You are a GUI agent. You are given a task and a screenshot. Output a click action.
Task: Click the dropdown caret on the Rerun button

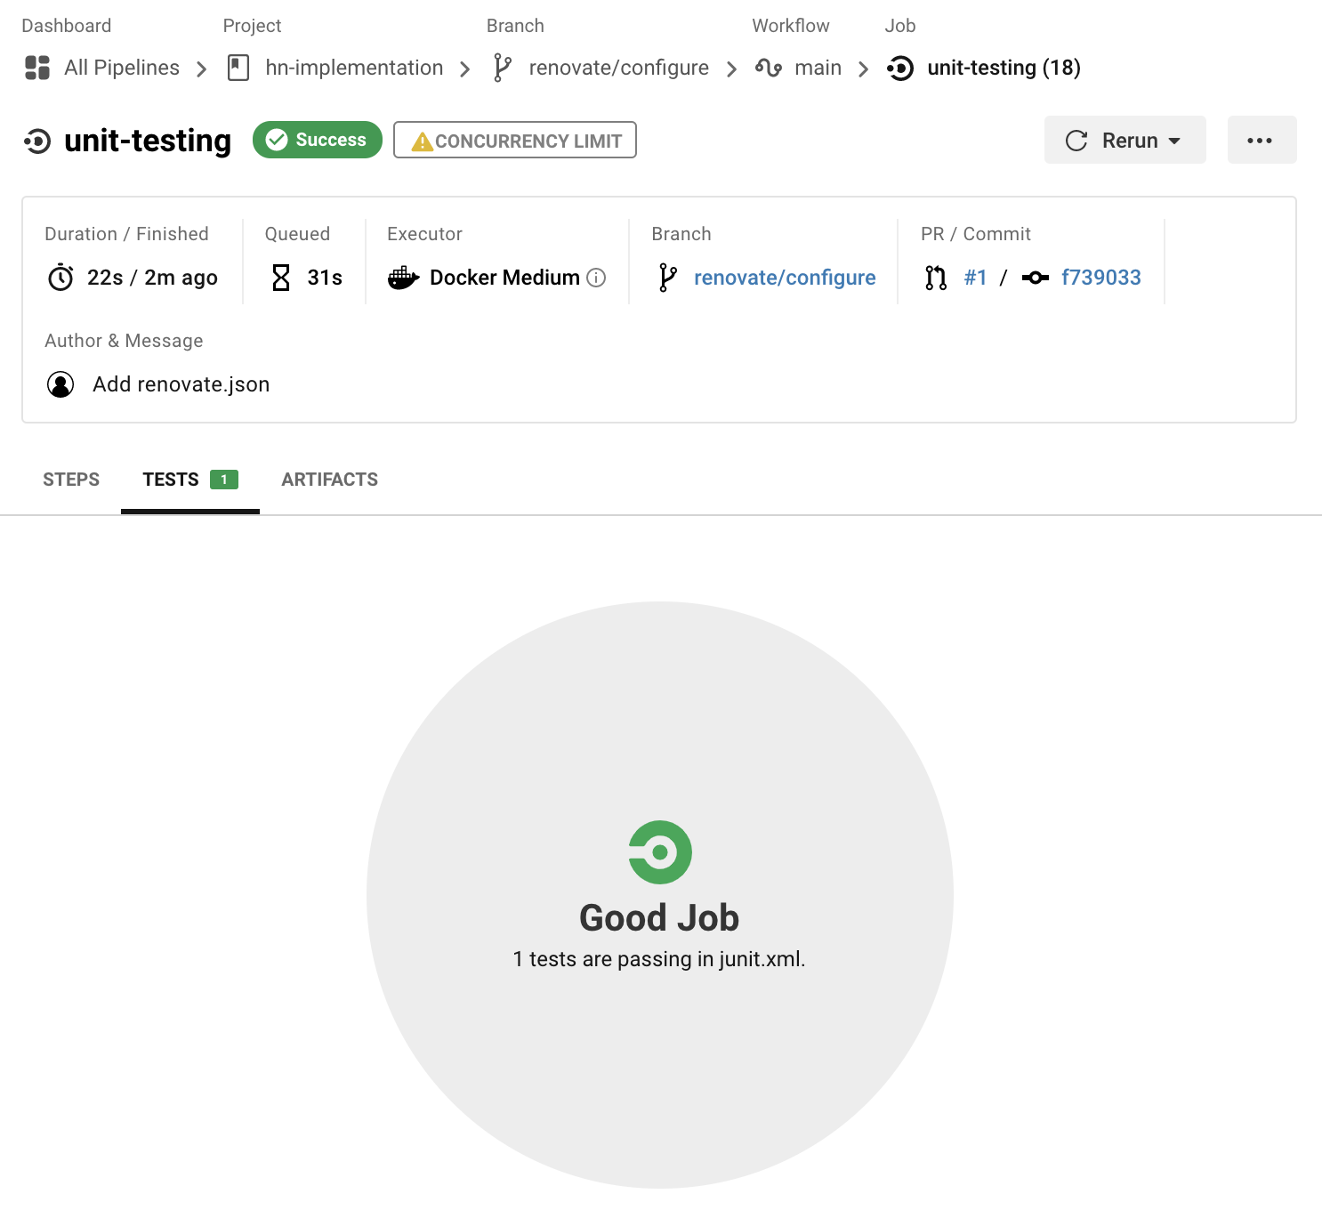1174,141
